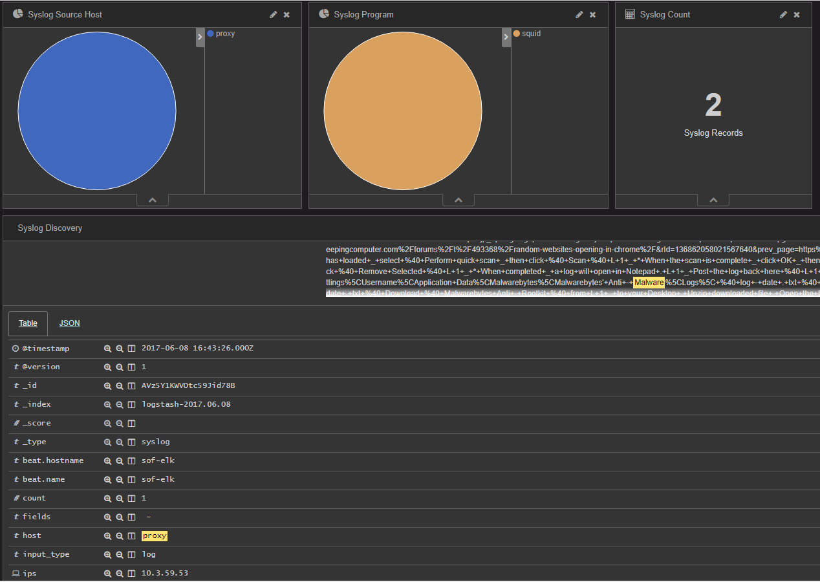Toggle count column in table
This screenshot has height=582, width=820.
[x=131, y=499]
